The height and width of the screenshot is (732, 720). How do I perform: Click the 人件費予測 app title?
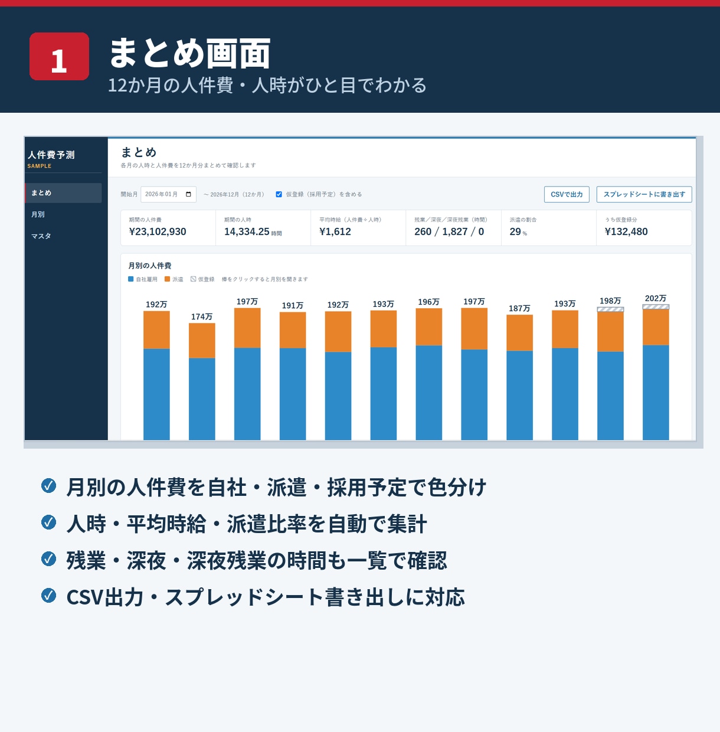click(x=51, y=155)
